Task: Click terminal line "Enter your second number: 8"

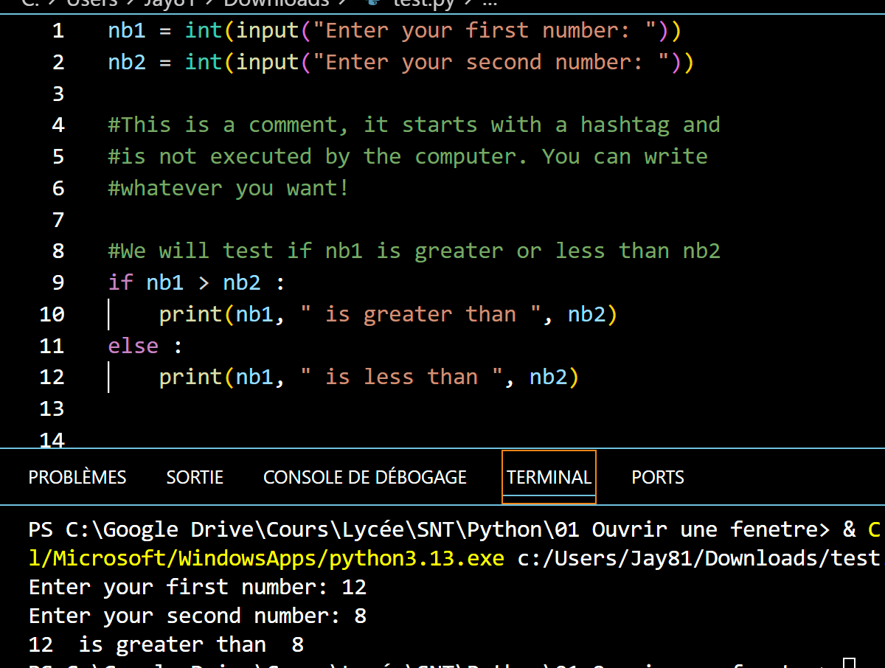Action: [197, 616]
